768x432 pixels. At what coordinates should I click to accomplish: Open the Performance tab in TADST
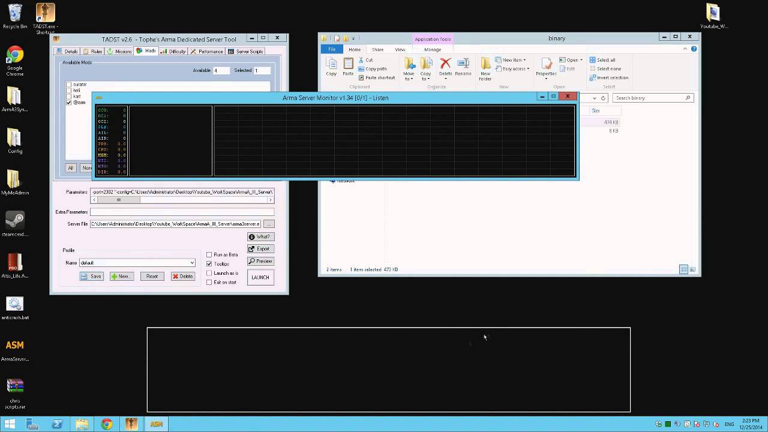(x=207, y=52)
